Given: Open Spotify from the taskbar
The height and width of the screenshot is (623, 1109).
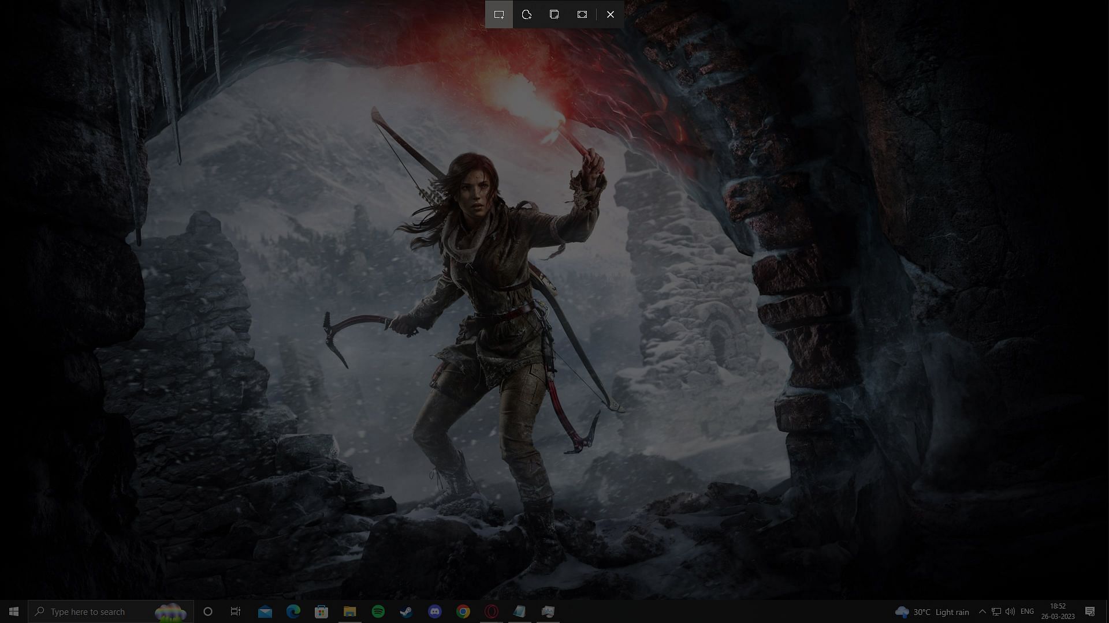Looking at the screenshot, I should [378, 611].
